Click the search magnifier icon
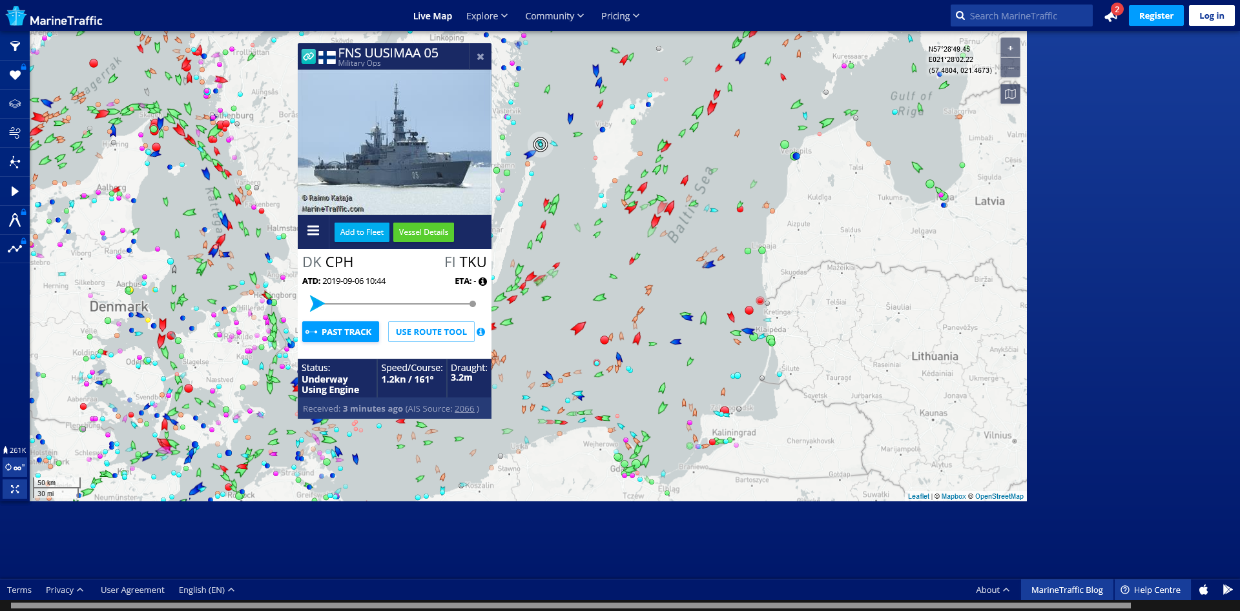 pyautogui.click(x=960, y=16)
